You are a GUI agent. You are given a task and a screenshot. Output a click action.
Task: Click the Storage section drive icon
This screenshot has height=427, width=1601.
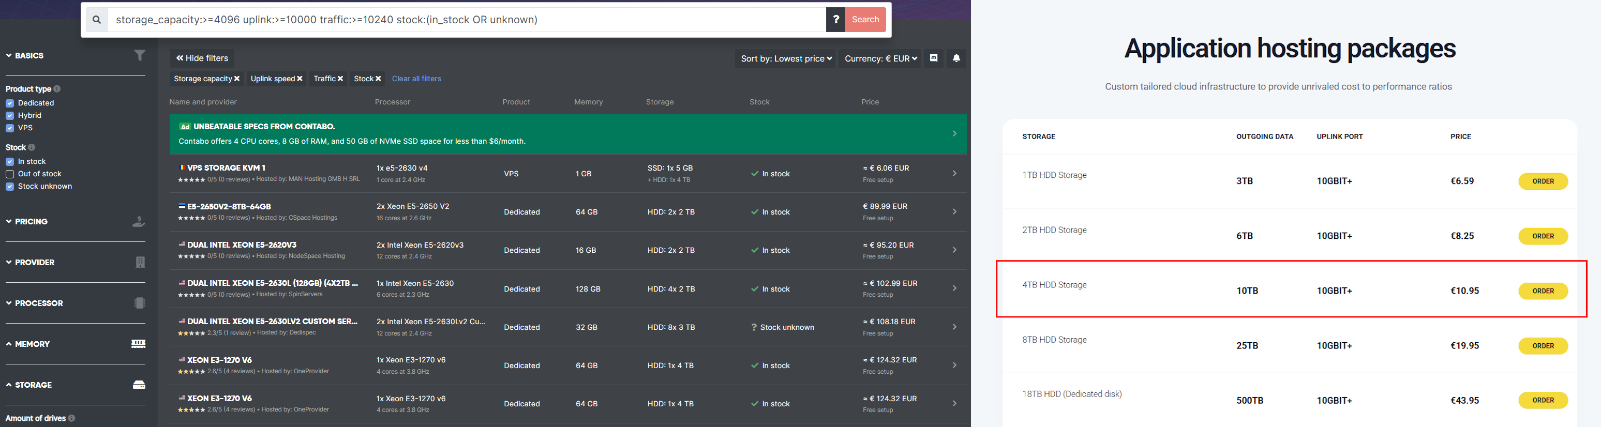coord(139,385)
